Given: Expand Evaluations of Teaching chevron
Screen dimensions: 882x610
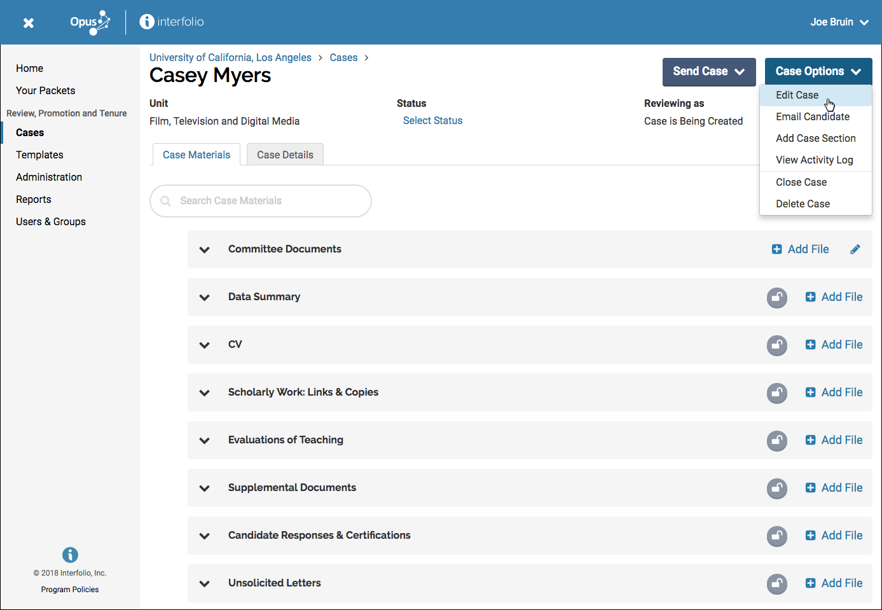Looking at the screenshot, I should point(205,441).
